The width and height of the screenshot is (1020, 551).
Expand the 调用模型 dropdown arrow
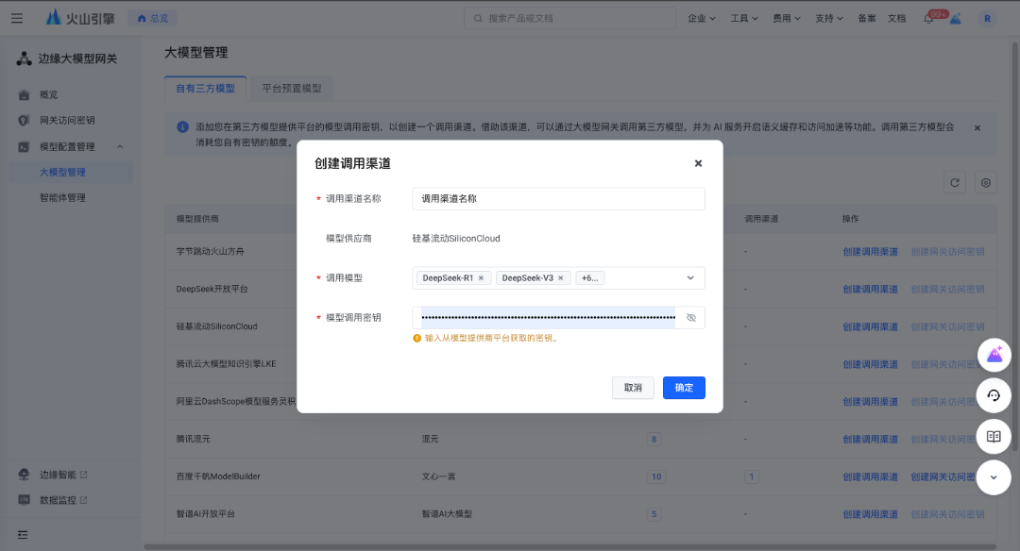[x=690, y=278]
